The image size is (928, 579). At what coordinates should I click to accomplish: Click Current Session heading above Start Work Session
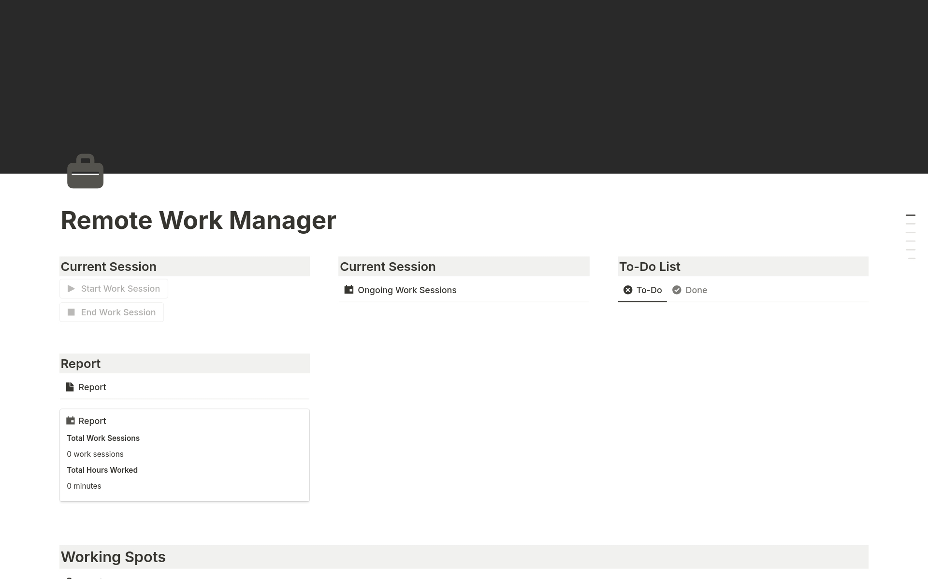(109, 267)
